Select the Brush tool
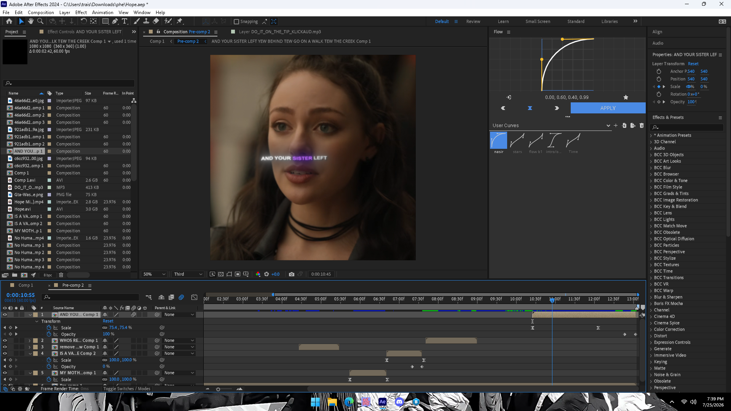The height and width of the screenshot is (411, 731). [137, 21]
